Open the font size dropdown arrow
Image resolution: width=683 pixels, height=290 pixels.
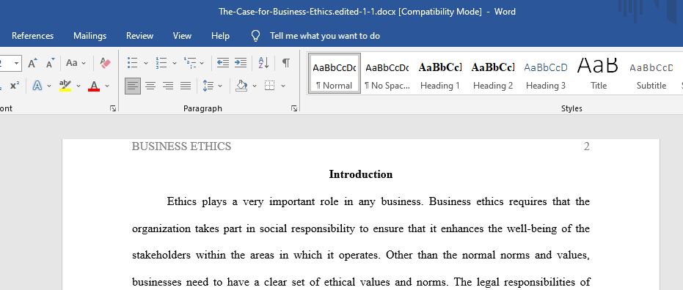pyautogui.click(x=17, y=64)
